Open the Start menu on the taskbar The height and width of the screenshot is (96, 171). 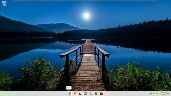pos(70,93)
